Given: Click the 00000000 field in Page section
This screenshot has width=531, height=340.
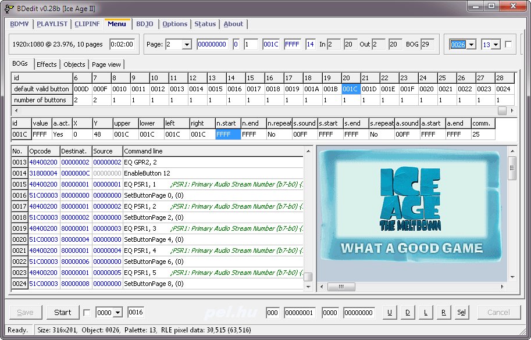Looking at the screenshot, I should (x=212, y=44).
